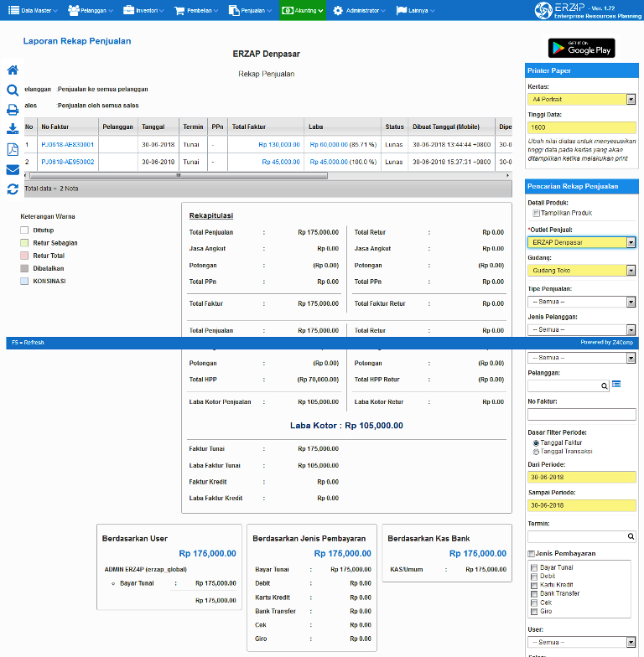
Task: Click Retur Total color legend swatch
Action: [24, 256]
